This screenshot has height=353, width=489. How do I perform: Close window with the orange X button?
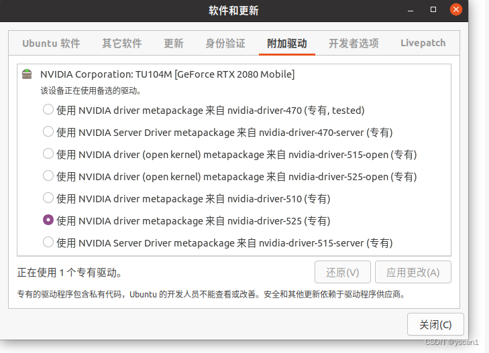click(456, 9)
